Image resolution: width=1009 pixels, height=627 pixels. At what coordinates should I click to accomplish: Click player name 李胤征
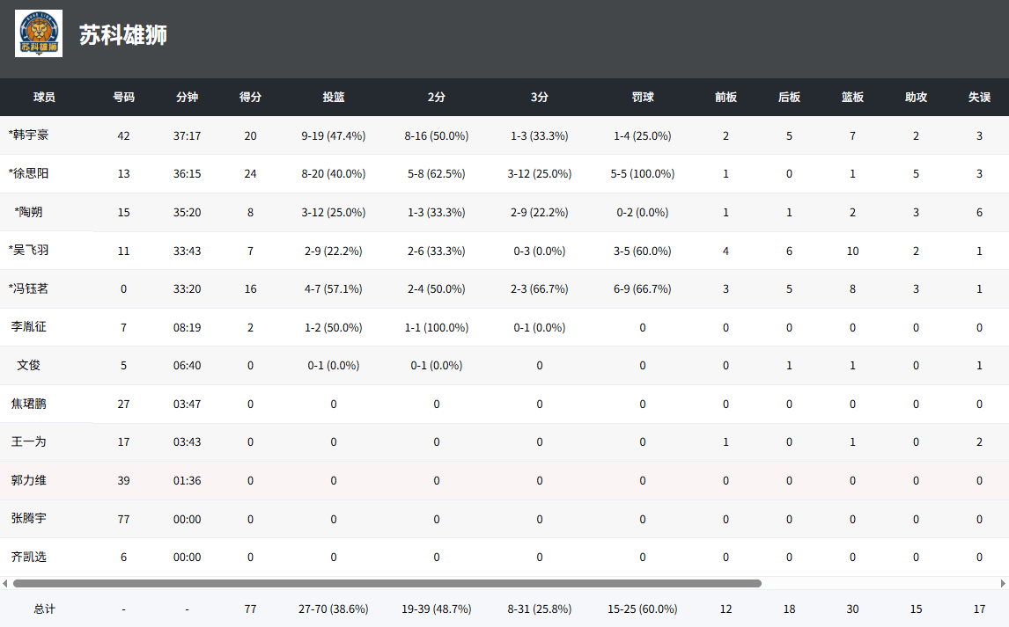[x=28, y=326]
